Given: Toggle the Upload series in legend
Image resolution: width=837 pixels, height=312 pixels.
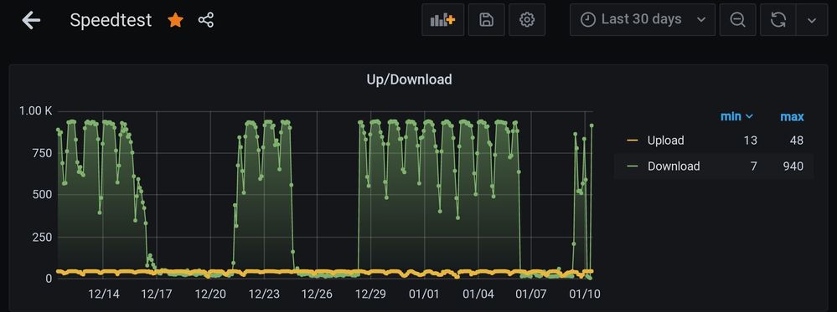Looking at the screenshot, I should 665,141.
